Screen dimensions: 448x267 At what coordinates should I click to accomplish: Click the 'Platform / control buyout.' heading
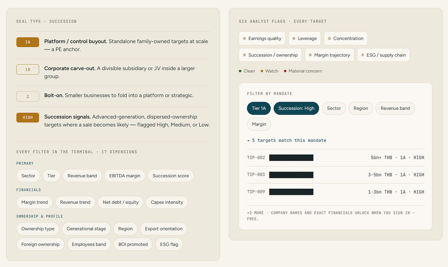tap(76, 41)
